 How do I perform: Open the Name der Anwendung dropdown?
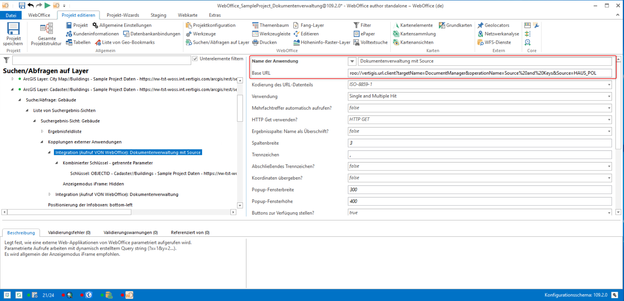click(352, 61)
